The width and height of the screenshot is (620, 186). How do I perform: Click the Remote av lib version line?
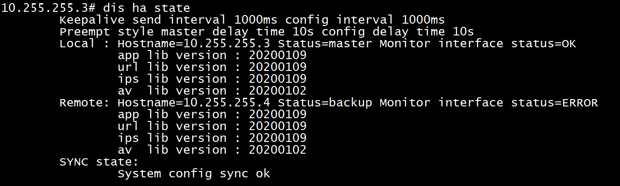[212, 150]
